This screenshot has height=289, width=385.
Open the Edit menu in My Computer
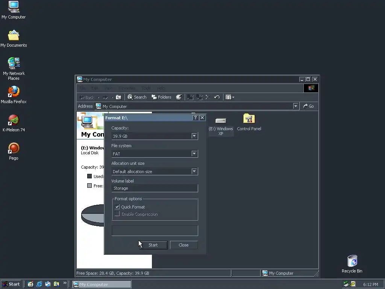pyautogui.click(x=94, y=88)
